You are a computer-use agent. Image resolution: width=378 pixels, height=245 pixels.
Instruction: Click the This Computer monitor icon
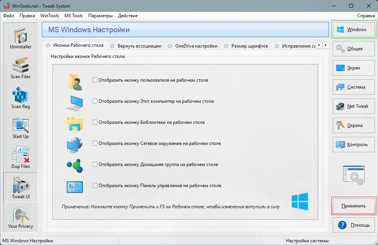[x=75, y=103]
